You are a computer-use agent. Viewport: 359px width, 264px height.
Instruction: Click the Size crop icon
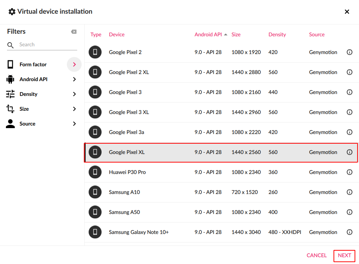click(x=10, y=109)
